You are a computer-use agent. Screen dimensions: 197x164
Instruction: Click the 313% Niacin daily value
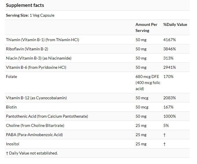[168, 58]
